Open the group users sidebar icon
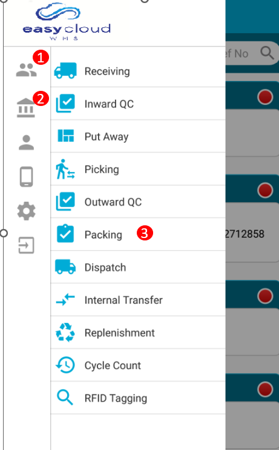The image size is (279, 450). pyautogui.click(x=27, y=70)
